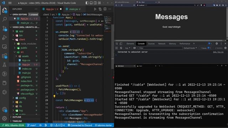Open the Testing flask view
The height and width of the screenshot is (128, 228).
click(x=4, y=65)
